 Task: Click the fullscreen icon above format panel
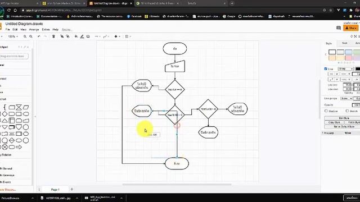(x=355, y=36)
